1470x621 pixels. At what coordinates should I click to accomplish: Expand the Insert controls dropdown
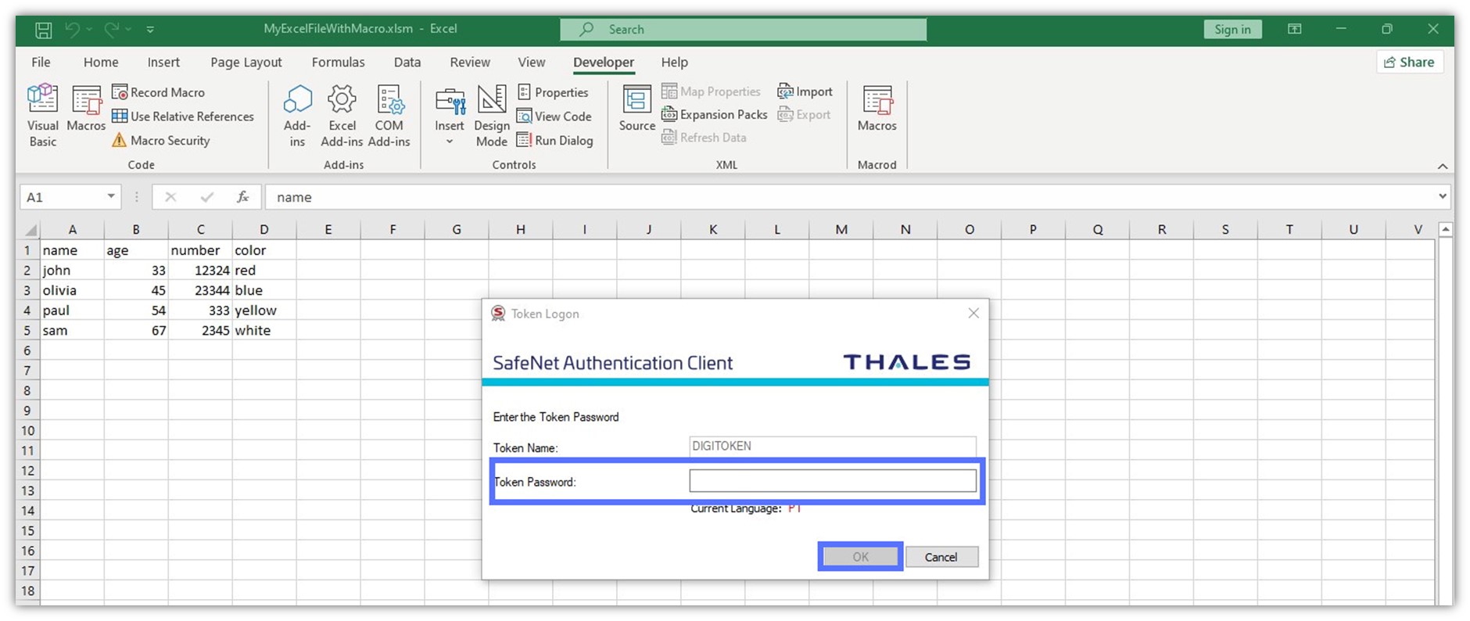coord(450,142)
